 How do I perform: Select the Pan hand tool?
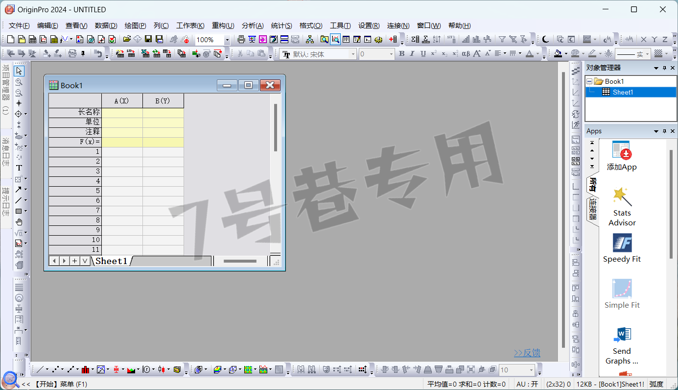click(x=19, y=222)
